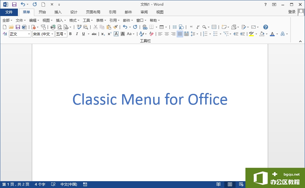Image resolution: width=305 pixels, height=188 pixels.
Task: Click the Redo icon in the toolbar row
Action: pyautogui.click(x=135, y=27)
